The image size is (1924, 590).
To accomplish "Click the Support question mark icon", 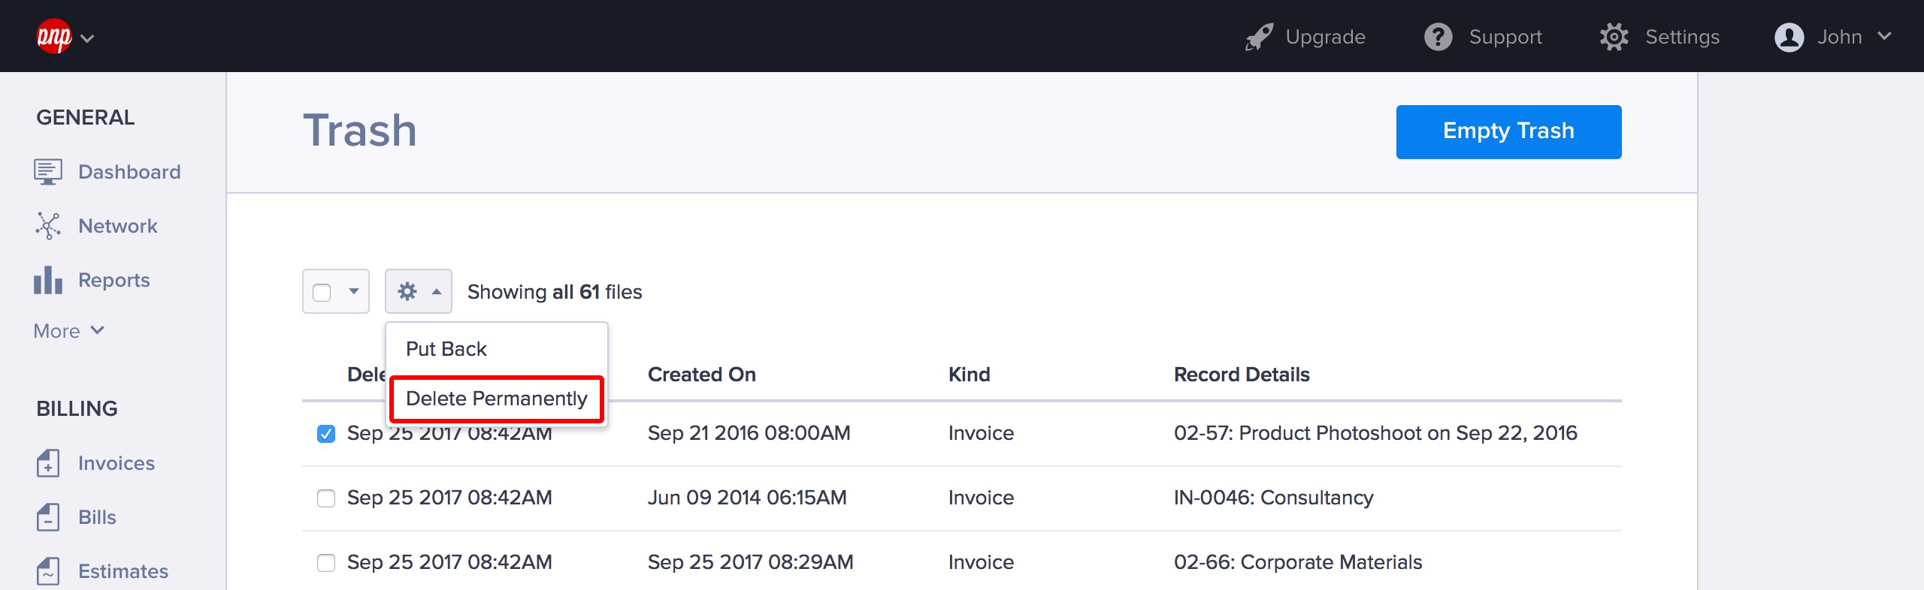I will [1438, 37].
